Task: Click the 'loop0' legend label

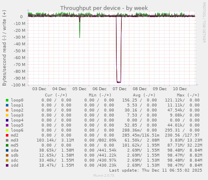Action: tap(17, 100)
